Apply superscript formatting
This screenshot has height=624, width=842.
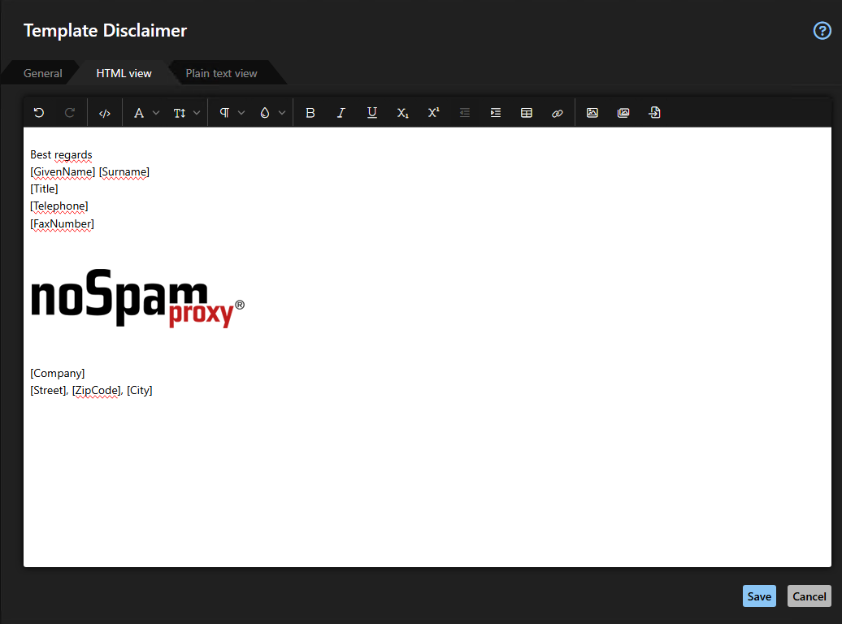tap(433, 113)
